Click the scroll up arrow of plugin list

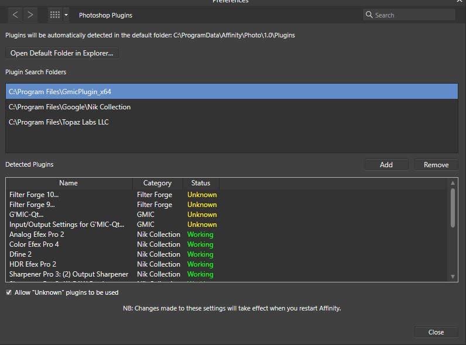coord(453,183)
